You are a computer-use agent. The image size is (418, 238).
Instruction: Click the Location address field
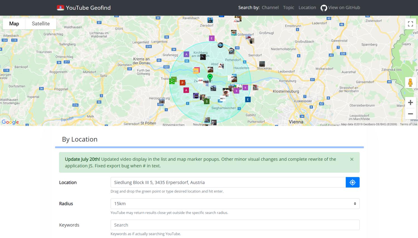click(228, 182)
